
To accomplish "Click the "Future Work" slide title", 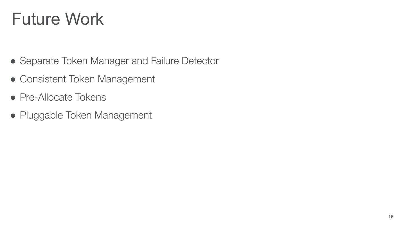I will point(58,19).
